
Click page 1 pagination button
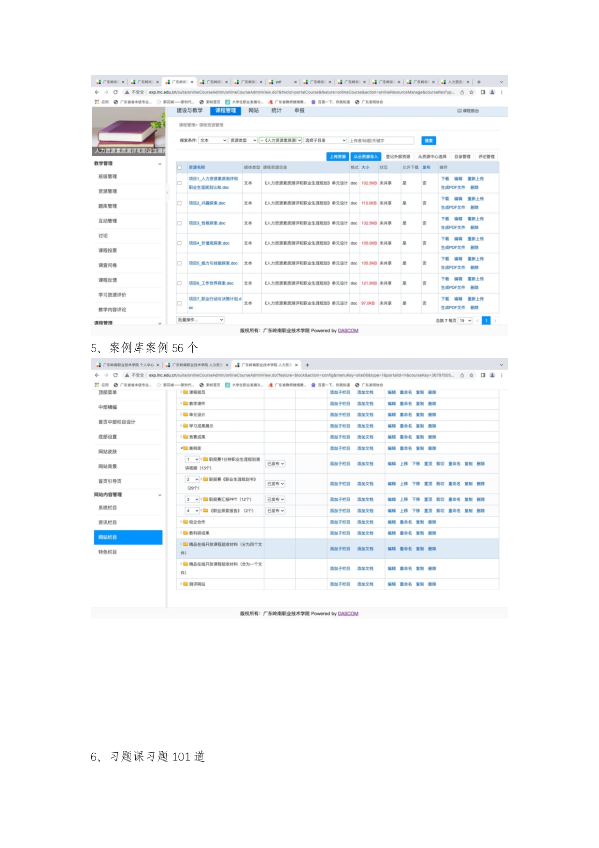pos(486,321)
